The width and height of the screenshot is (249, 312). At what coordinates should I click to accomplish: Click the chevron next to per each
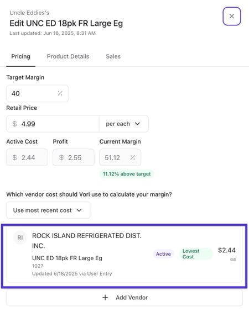[x=137, y=124]
